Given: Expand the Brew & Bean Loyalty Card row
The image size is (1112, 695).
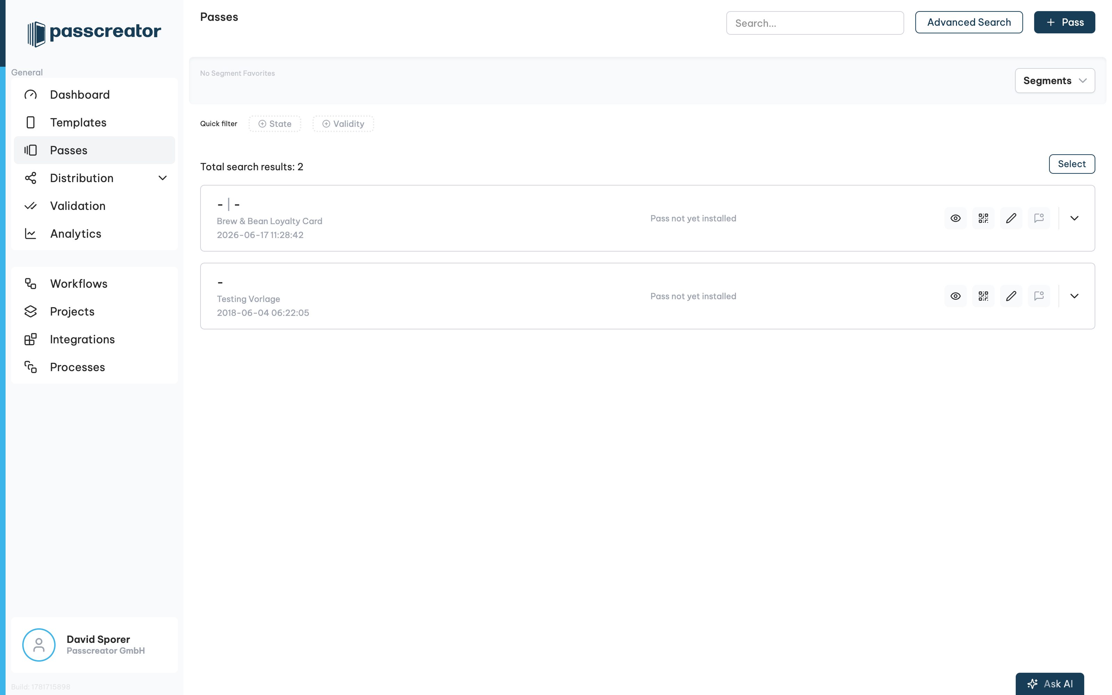Looking at the screenshot, I should click(x=1074, y=218).
